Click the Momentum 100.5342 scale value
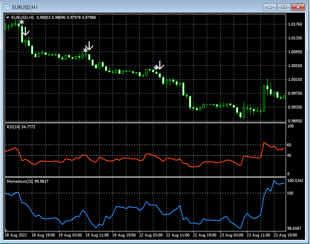Screen dimensions: 310x244 tap(295, 181)
